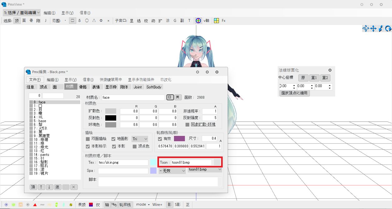Viewport: 392px width, 209px height.
Task: Toggle the blue circle vertex display icon
Action: [6, 205]
